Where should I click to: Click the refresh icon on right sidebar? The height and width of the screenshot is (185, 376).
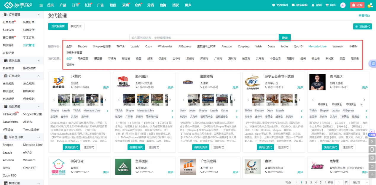[x=372, y=166]
